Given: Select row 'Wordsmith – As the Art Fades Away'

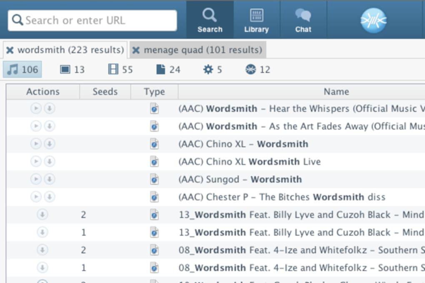Looking at the screenshot, I should coord(216,126).
